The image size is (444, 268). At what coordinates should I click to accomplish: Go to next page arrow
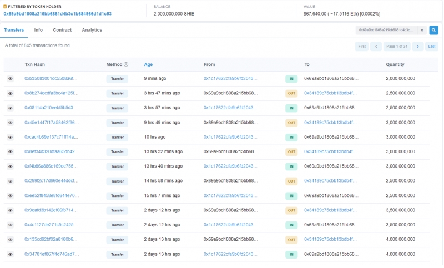418,47
